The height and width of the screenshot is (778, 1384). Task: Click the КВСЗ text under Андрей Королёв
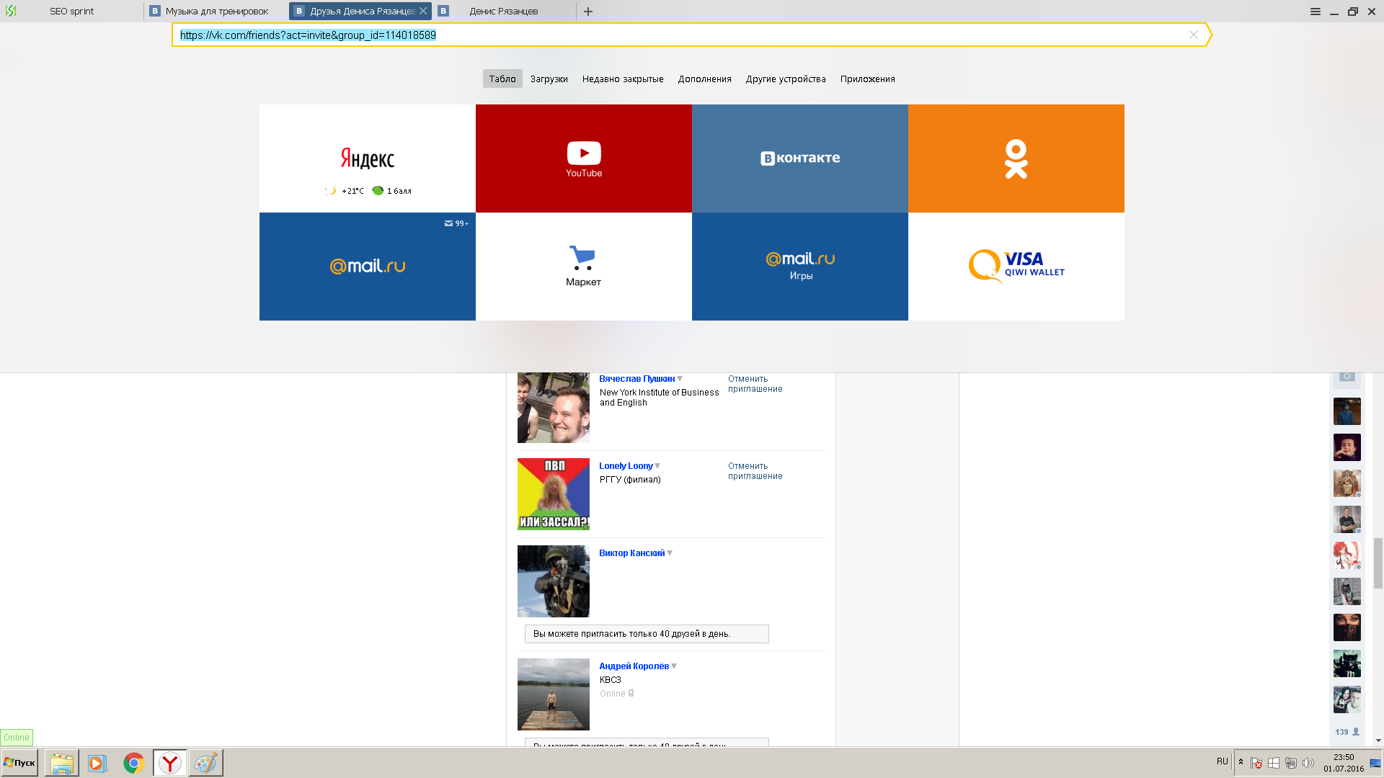click(x=610, y=680)
